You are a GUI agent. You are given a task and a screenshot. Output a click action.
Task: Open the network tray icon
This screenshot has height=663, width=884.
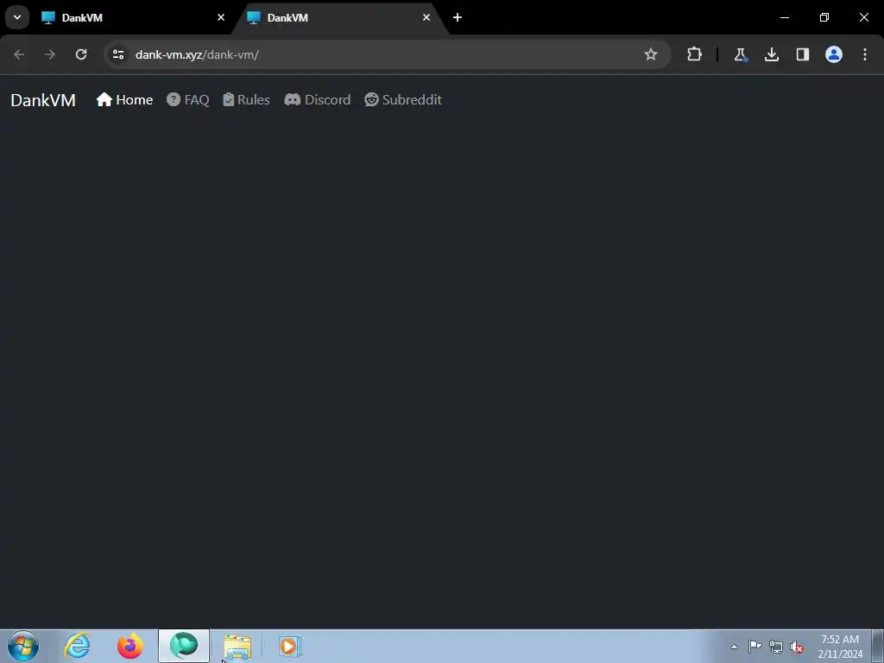pyautogui.click(x=776, y=647)
